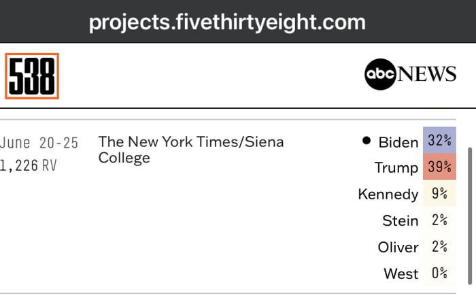
Task: Click the Biden candidate label
Action: tap(398, 142)
